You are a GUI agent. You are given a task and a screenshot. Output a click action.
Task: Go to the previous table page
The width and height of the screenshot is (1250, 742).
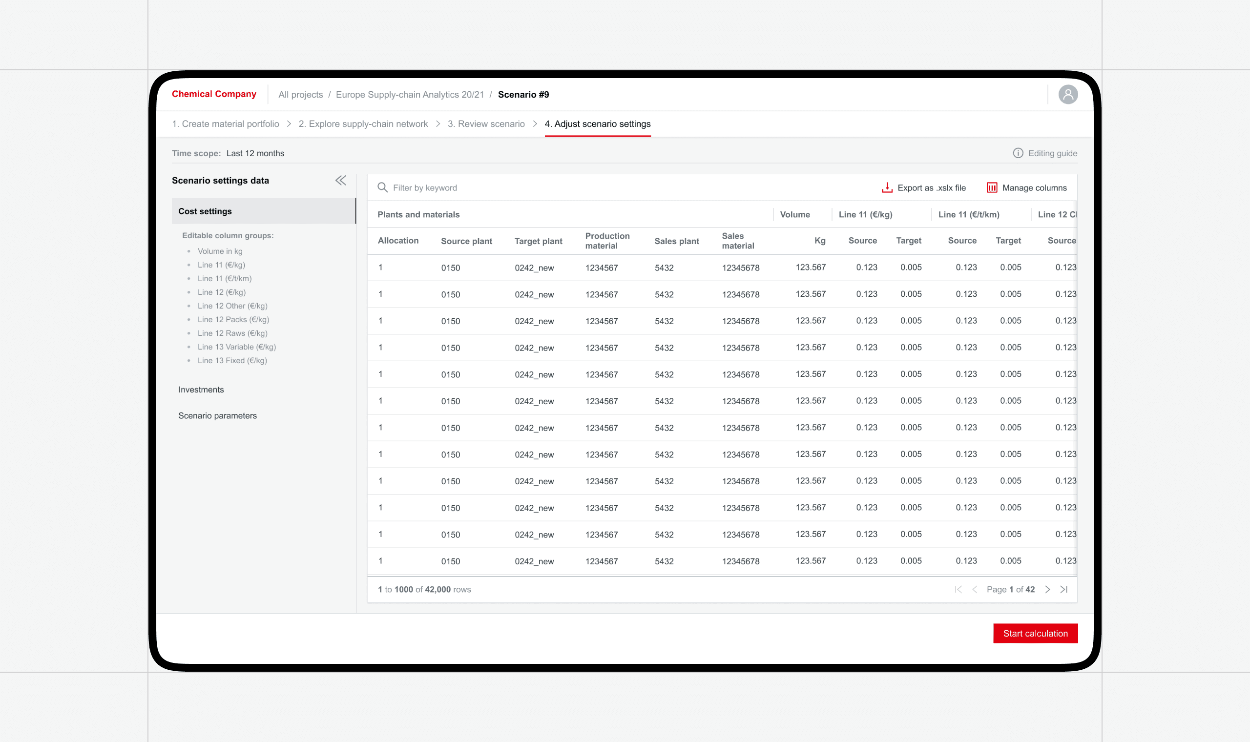point(975,590)
